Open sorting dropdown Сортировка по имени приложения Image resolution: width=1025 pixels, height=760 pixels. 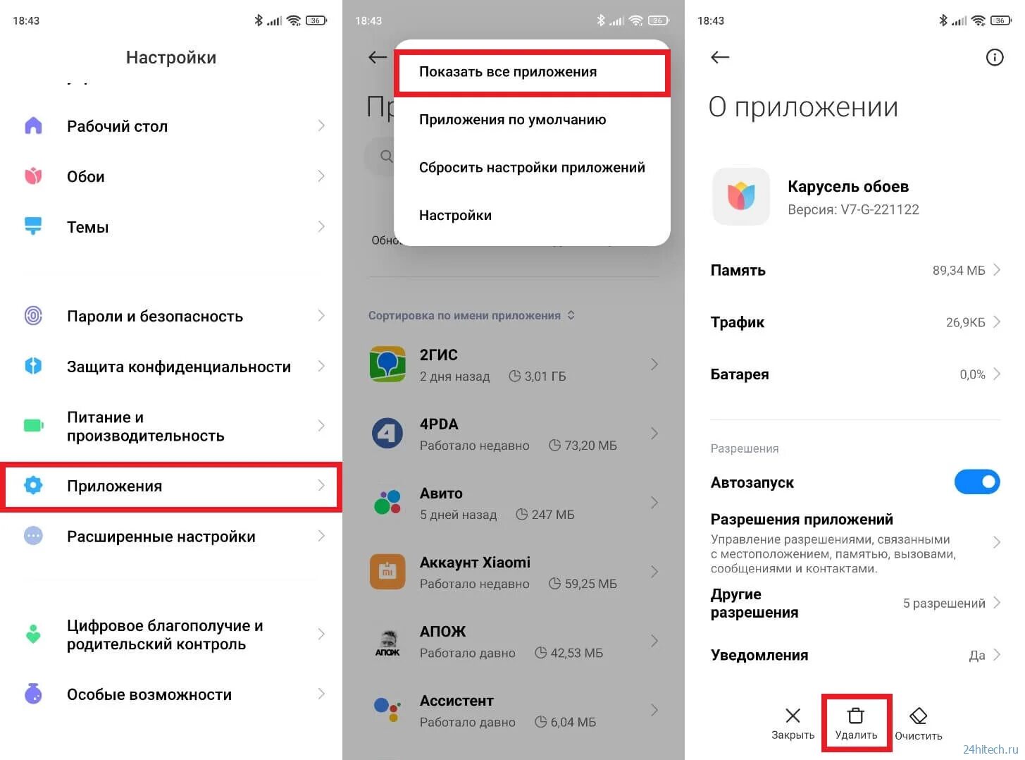click(x=471, y=316)
